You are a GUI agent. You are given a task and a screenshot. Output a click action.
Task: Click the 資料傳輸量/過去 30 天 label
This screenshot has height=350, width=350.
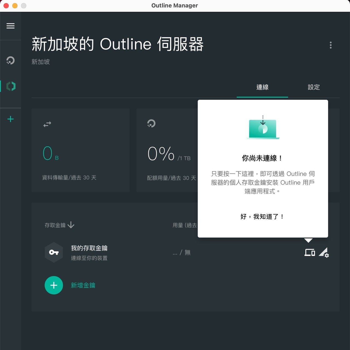(69, 177)
